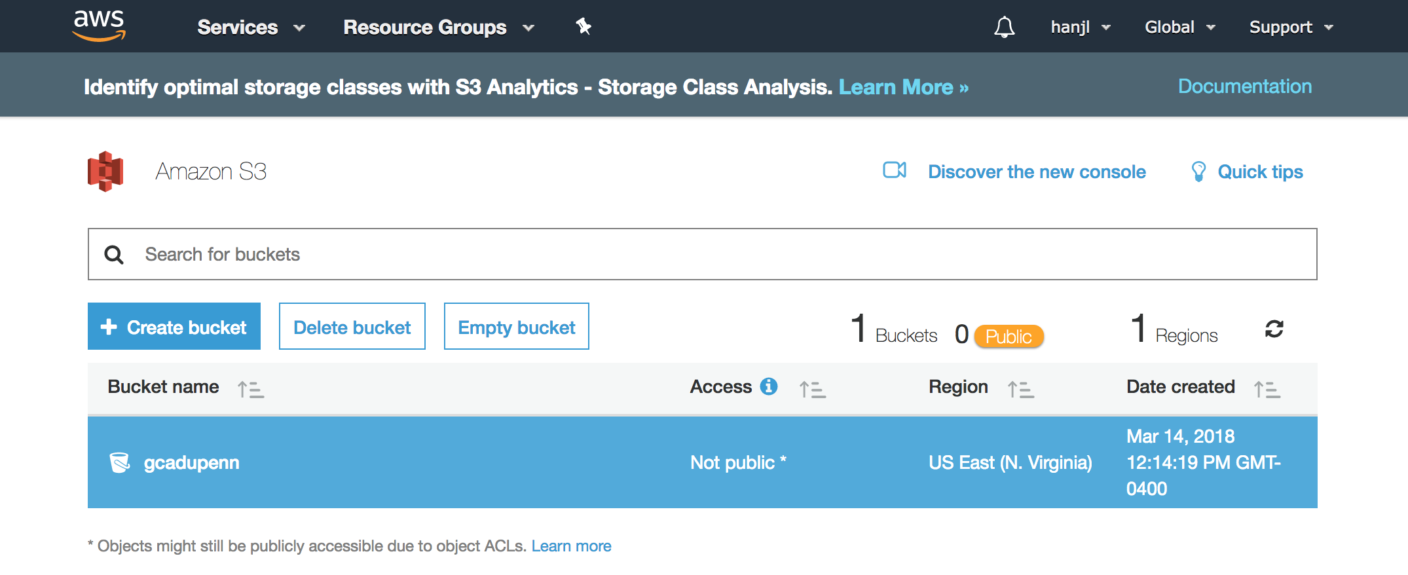1408x575 pixels.
Task: Focus the Search for buckets field
Action: pos(702,254)
